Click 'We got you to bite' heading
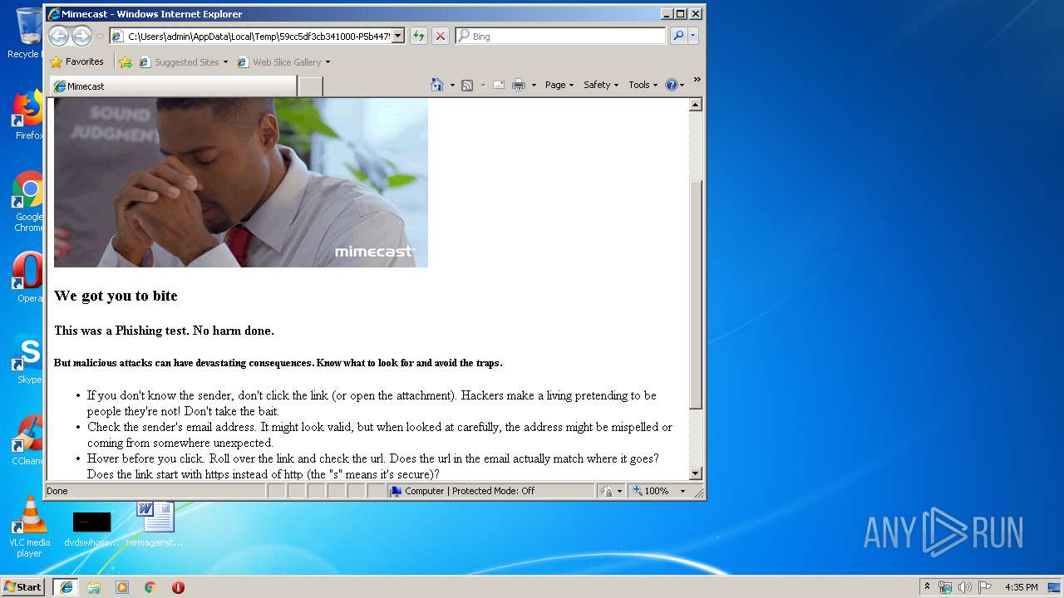 [116, 296]
